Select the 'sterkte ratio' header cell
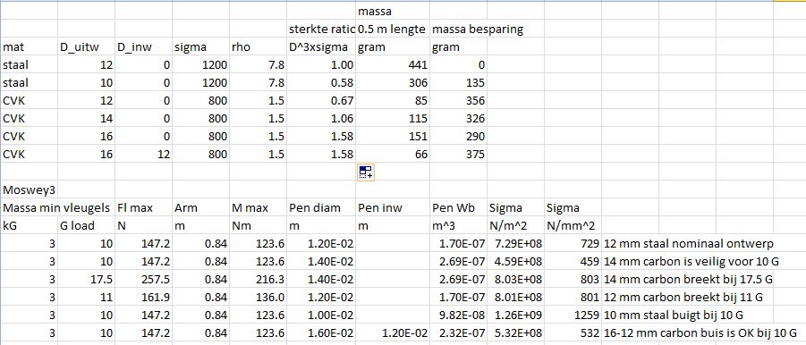806x345 pixels. tap(321, 29)
